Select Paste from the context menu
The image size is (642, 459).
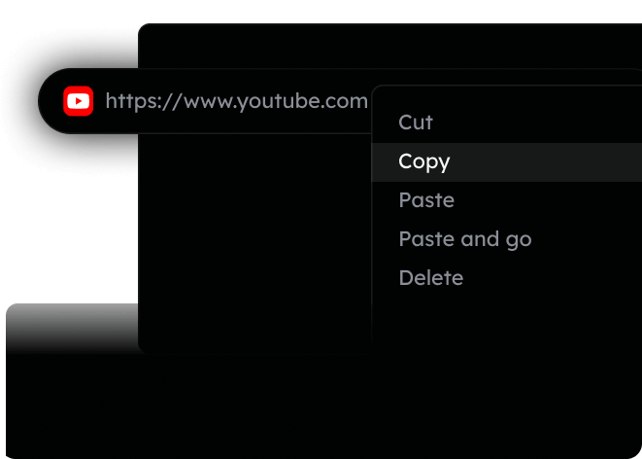tap(426, 200)
